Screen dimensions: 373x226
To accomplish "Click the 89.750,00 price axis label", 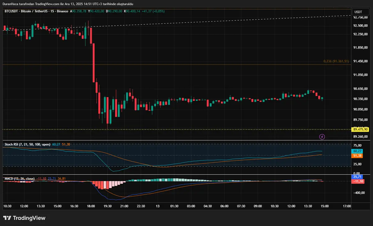I will coord(360,120).
